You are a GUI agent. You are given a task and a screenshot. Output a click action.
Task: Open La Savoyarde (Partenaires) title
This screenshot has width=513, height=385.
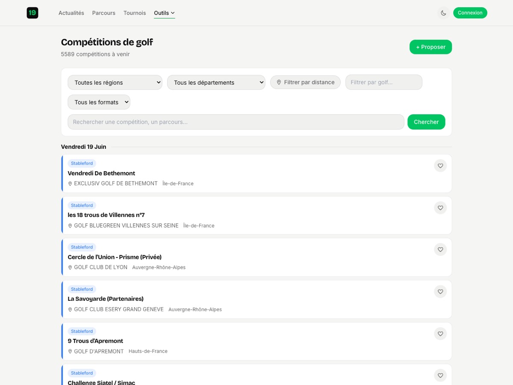pos(106,299)
